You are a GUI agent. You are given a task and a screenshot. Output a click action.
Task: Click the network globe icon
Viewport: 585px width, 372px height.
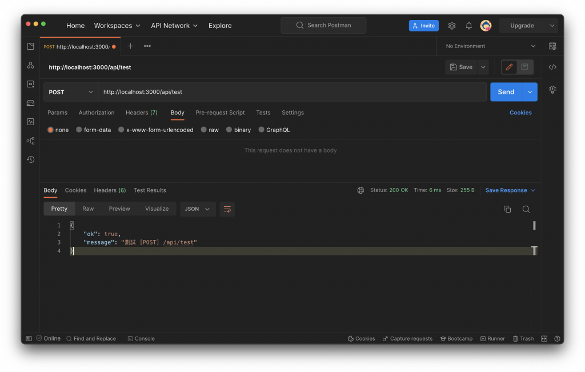(360, 190)
